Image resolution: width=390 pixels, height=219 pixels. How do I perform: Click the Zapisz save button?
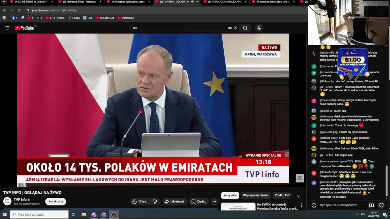tap(198, 201)
